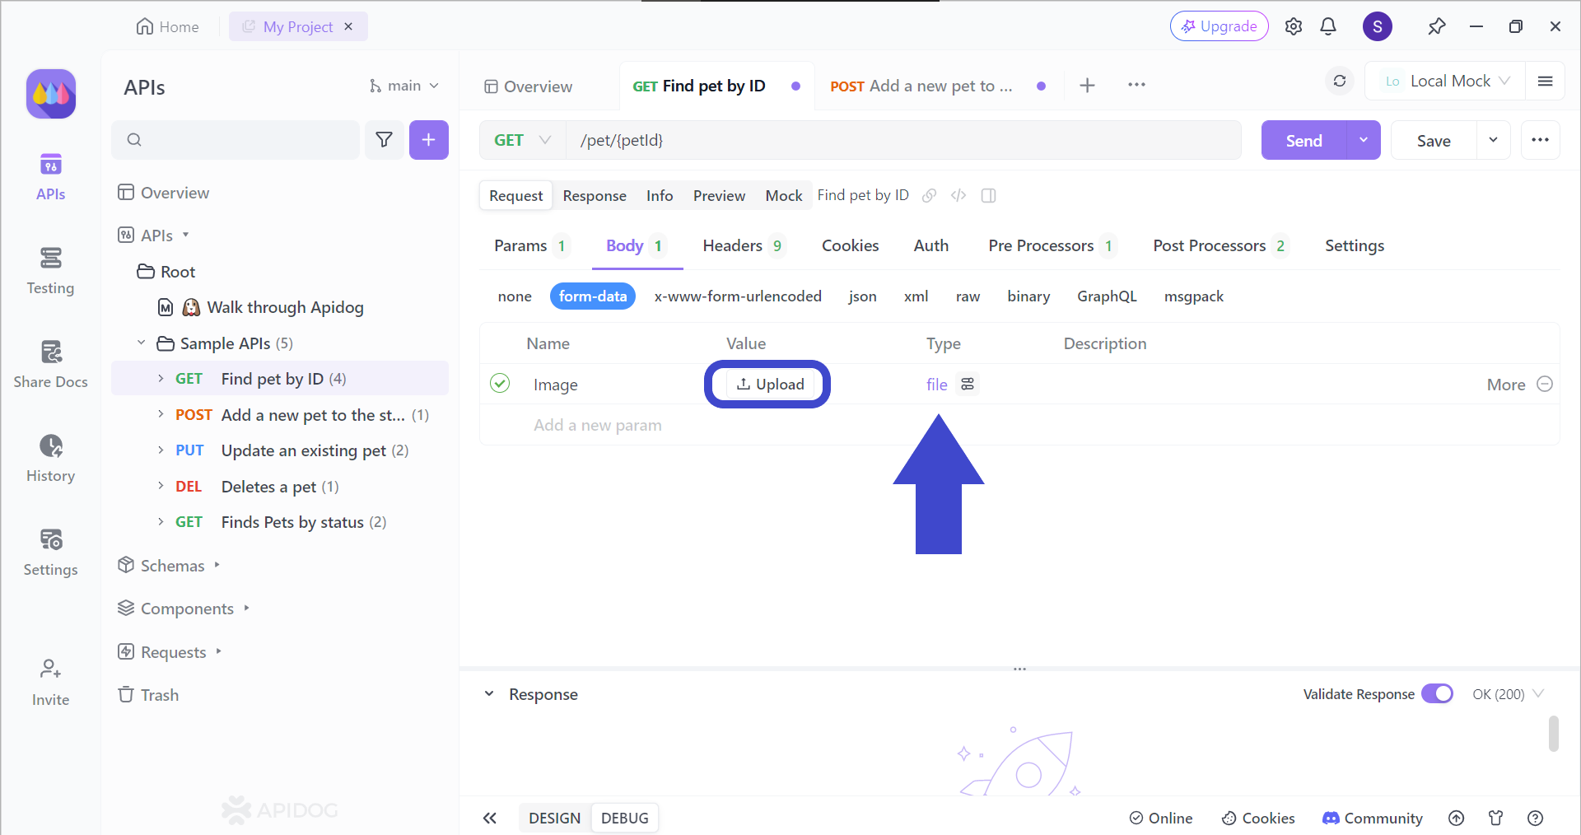Click the pin window icon

[x=1436, y=26]
